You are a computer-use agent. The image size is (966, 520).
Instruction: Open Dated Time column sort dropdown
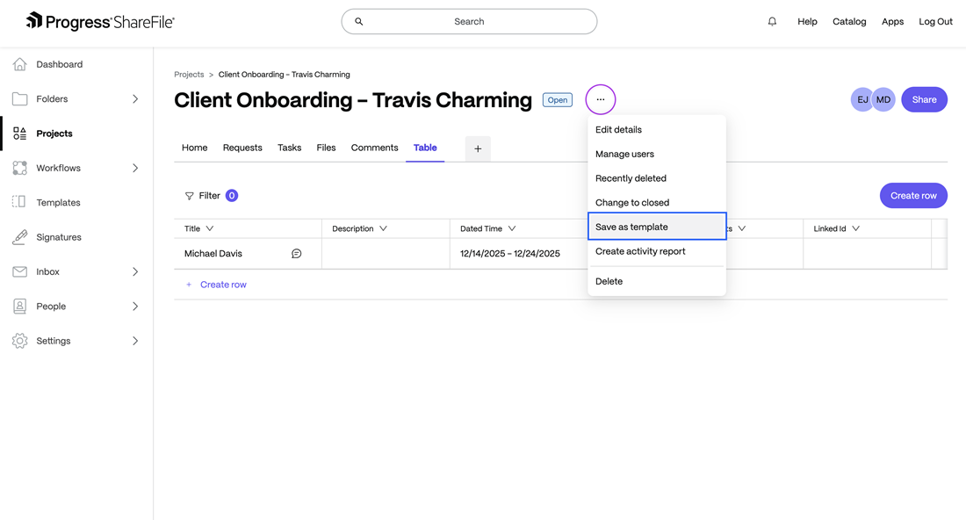tap(512, 229)
